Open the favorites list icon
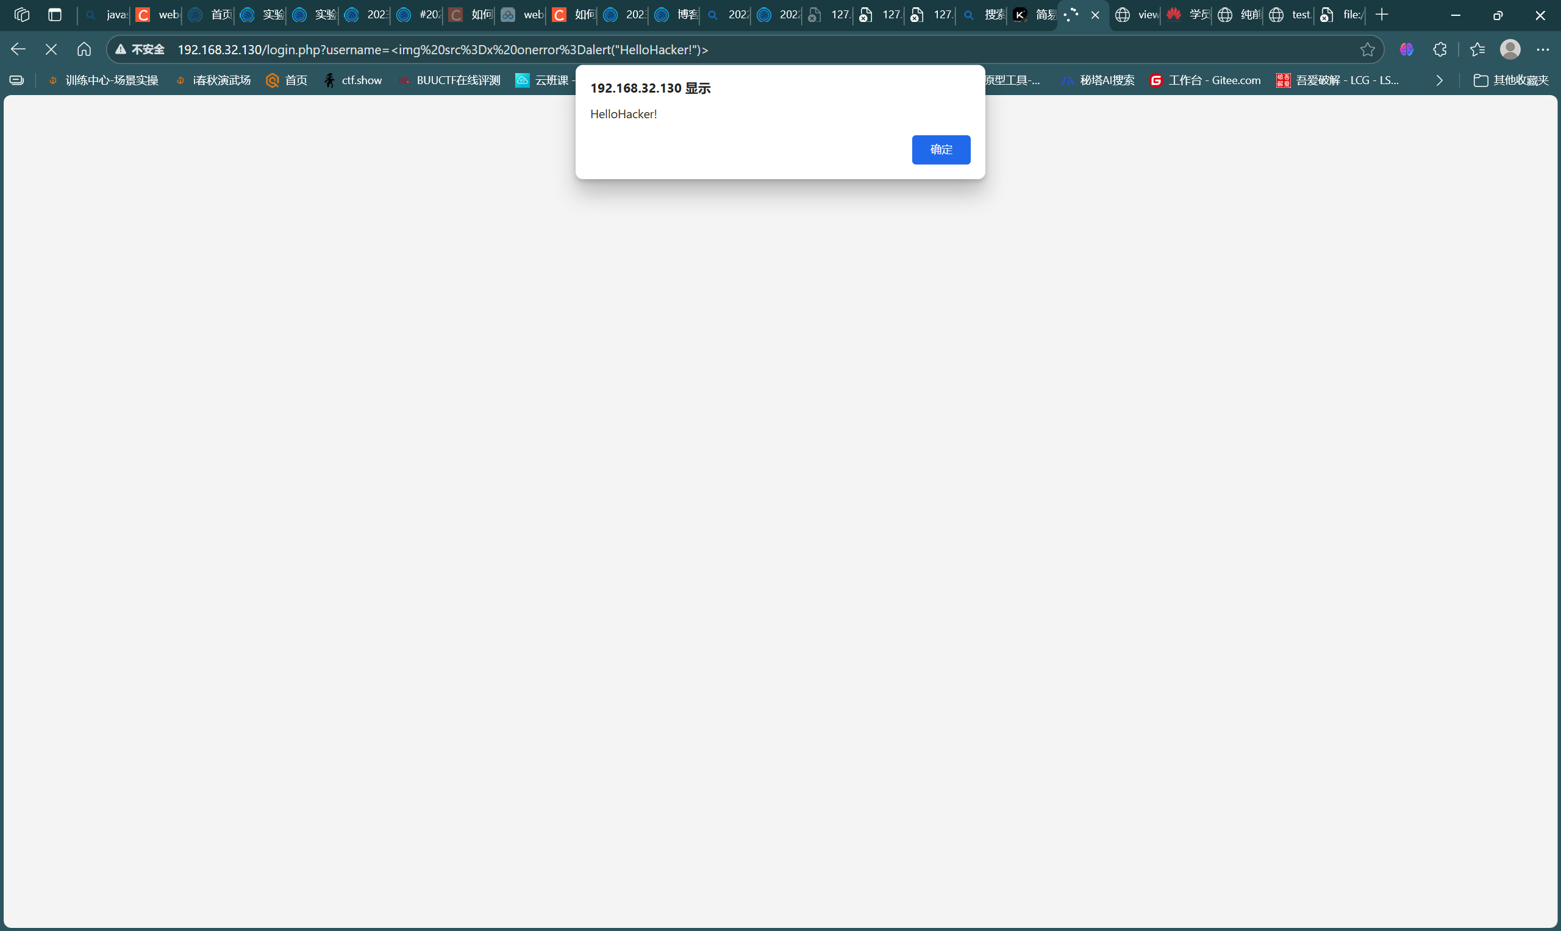Viewport: 1561px width, 931px height. tap(1477, 49)
